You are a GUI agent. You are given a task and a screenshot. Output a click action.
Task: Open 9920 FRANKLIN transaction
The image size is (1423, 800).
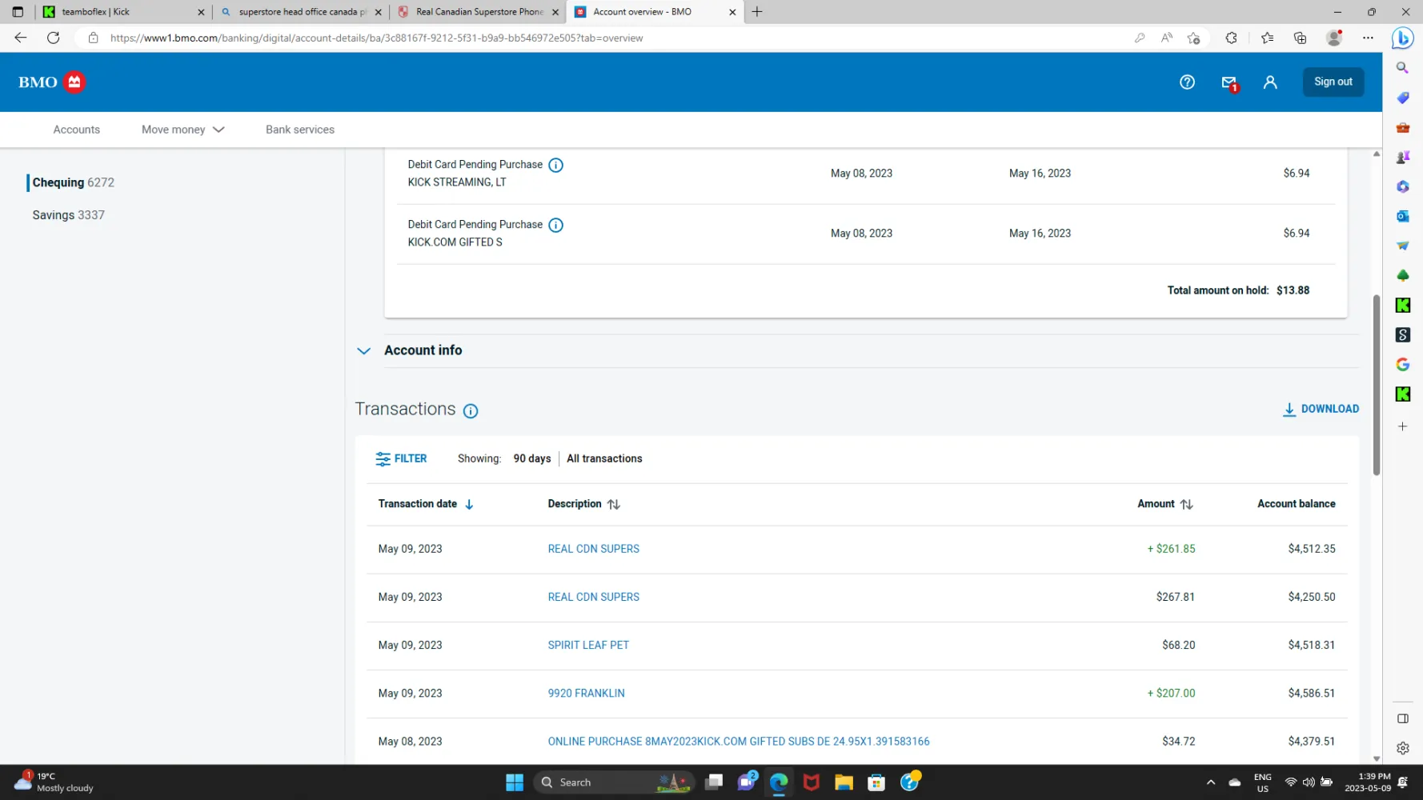point(586,693)
